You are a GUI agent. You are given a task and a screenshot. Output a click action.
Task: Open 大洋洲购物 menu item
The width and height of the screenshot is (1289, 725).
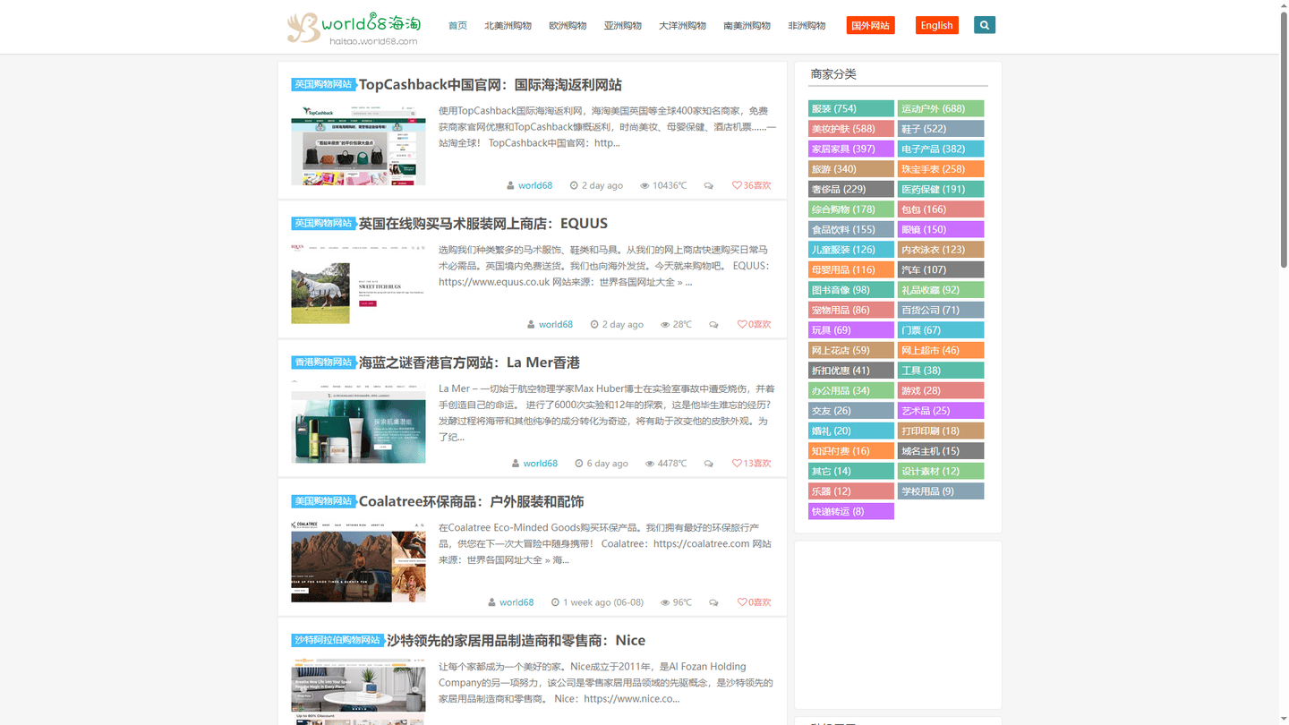682,25
